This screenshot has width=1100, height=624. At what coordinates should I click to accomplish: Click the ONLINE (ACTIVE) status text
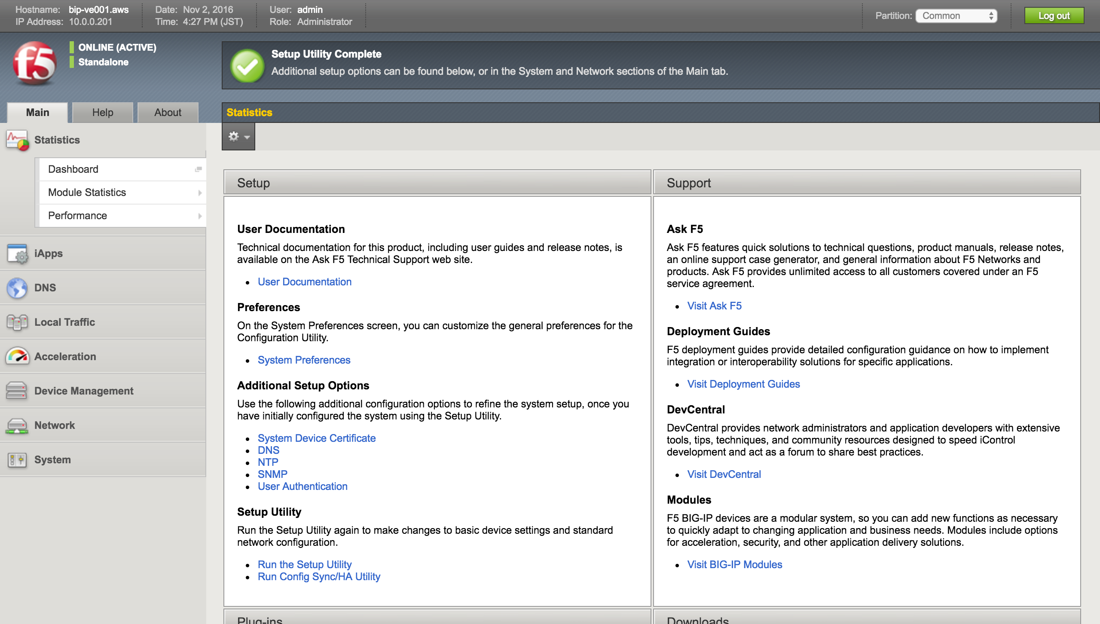(x=117, y=47)
